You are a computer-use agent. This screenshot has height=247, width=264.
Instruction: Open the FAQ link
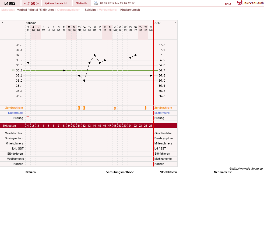(228, 4)
